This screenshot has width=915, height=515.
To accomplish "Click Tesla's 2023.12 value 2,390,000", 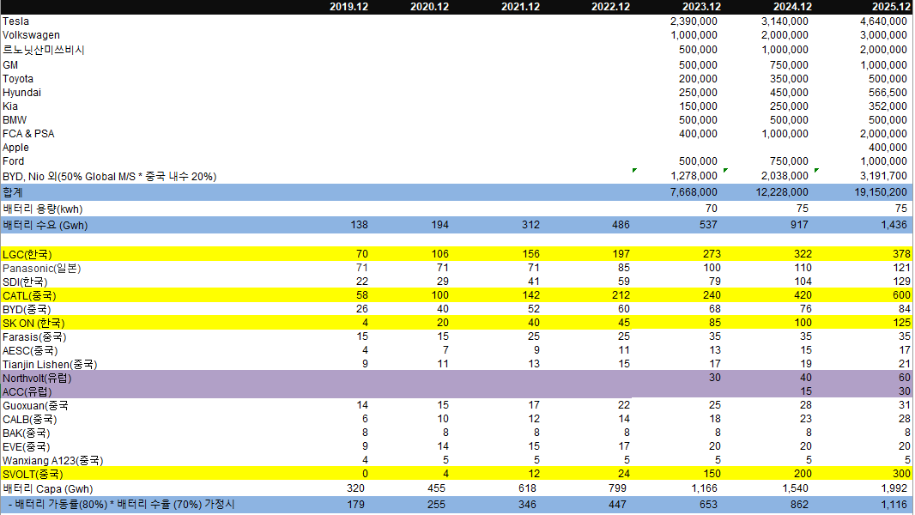I will (x=694, y=21).
